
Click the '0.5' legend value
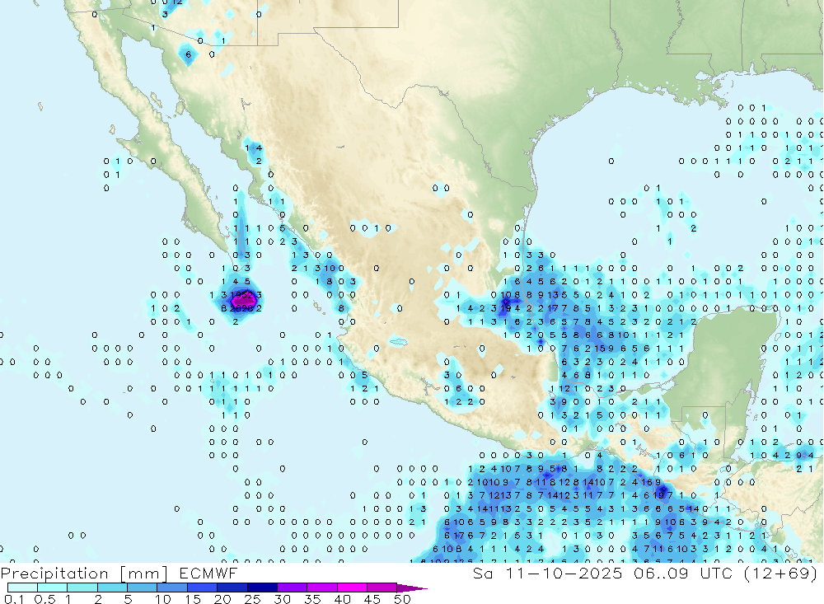coord(44,599)
